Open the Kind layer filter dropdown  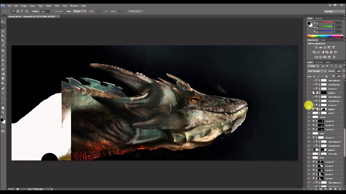pyautogui.click(x=314, y=66)
